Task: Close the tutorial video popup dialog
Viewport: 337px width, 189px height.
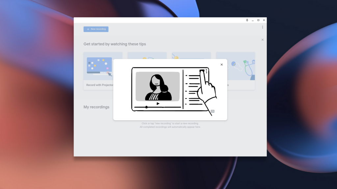Action: tap(221, 65)
